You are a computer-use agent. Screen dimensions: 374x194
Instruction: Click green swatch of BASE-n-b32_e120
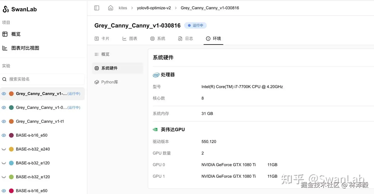tap(11, 177)
